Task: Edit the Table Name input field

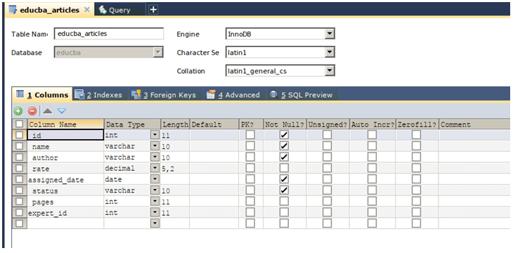Action: click(109, 34)
